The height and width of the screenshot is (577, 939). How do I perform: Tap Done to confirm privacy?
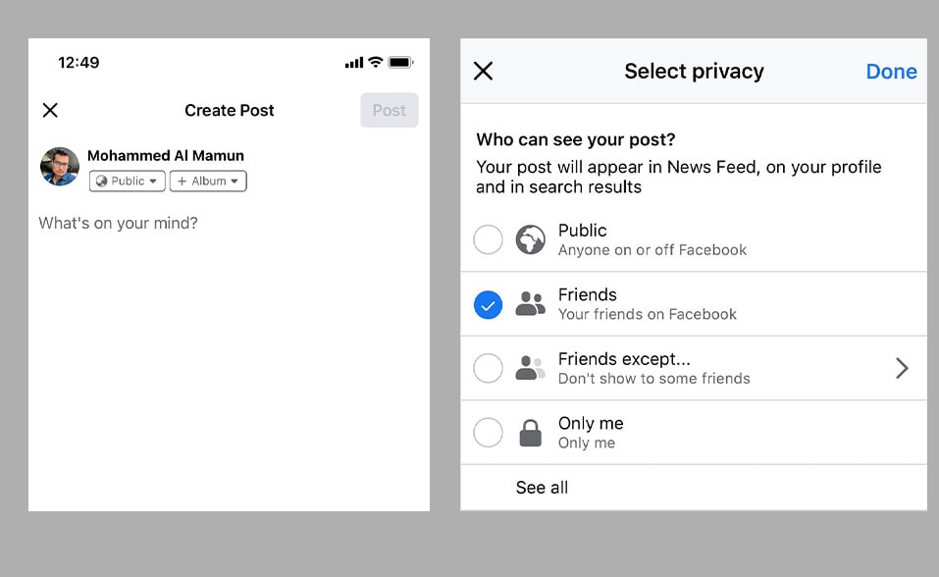coord(891,72)
